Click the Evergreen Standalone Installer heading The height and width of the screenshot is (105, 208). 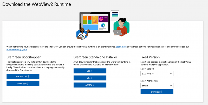tap(95, 57)
